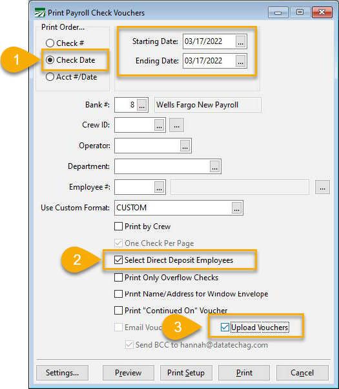The width and height of the screenshot is (339, 389).
Task: Open Ending Date lookup ellipsis button
Action: point(240,61)
